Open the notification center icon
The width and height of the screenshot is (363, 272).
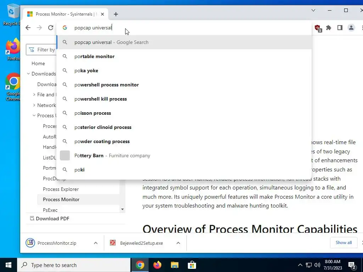pyautogui.click(x=352, y=265)
